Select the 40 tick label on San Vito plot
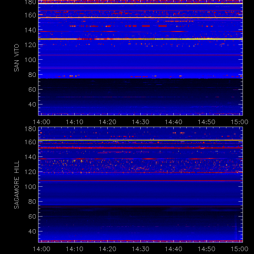Viewport: 254px width, 254px height. [x=32, y=104]
